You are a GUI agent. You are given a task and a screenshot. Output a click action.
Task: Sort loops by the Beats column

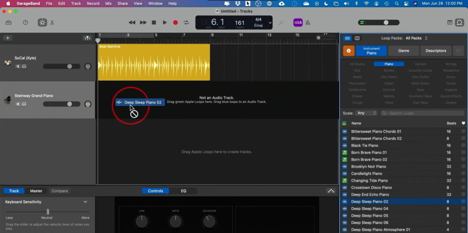click(451, 123)
